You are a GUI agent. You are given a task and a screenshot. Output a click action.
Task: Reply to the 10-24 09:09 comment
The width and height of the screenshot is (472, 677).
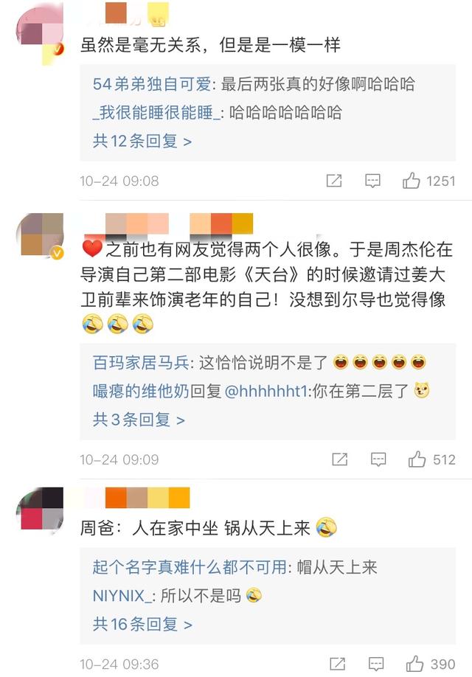378,460
